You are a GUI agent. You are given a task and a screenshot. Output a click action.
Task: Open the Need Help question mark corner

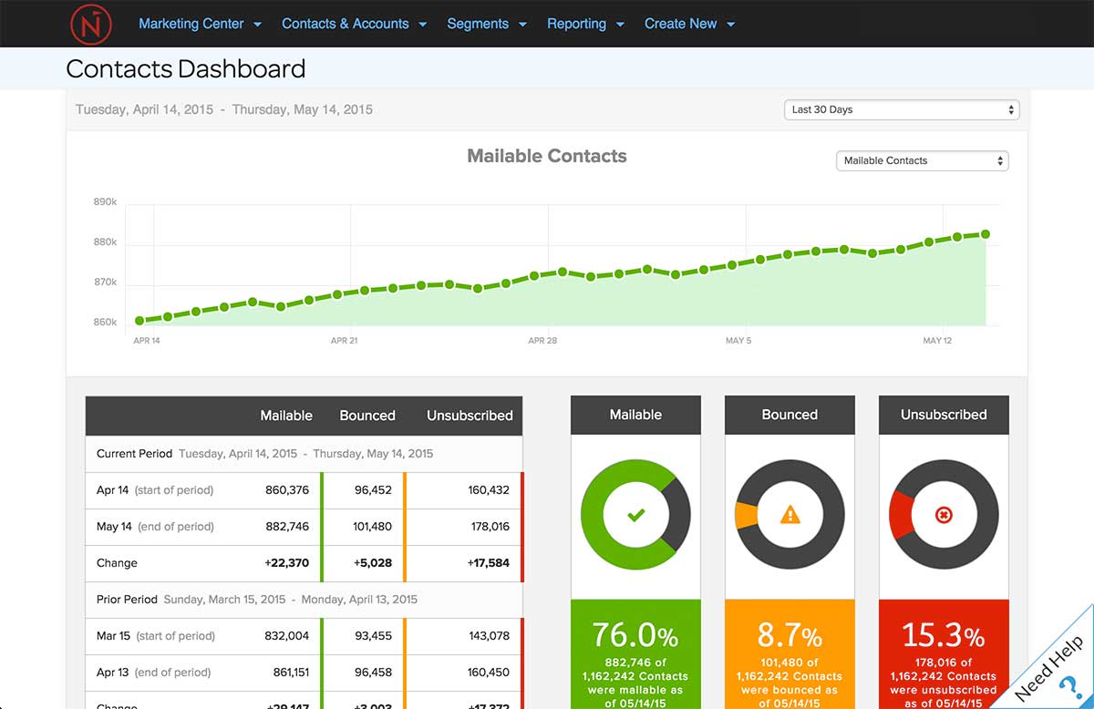point(1056,669)
